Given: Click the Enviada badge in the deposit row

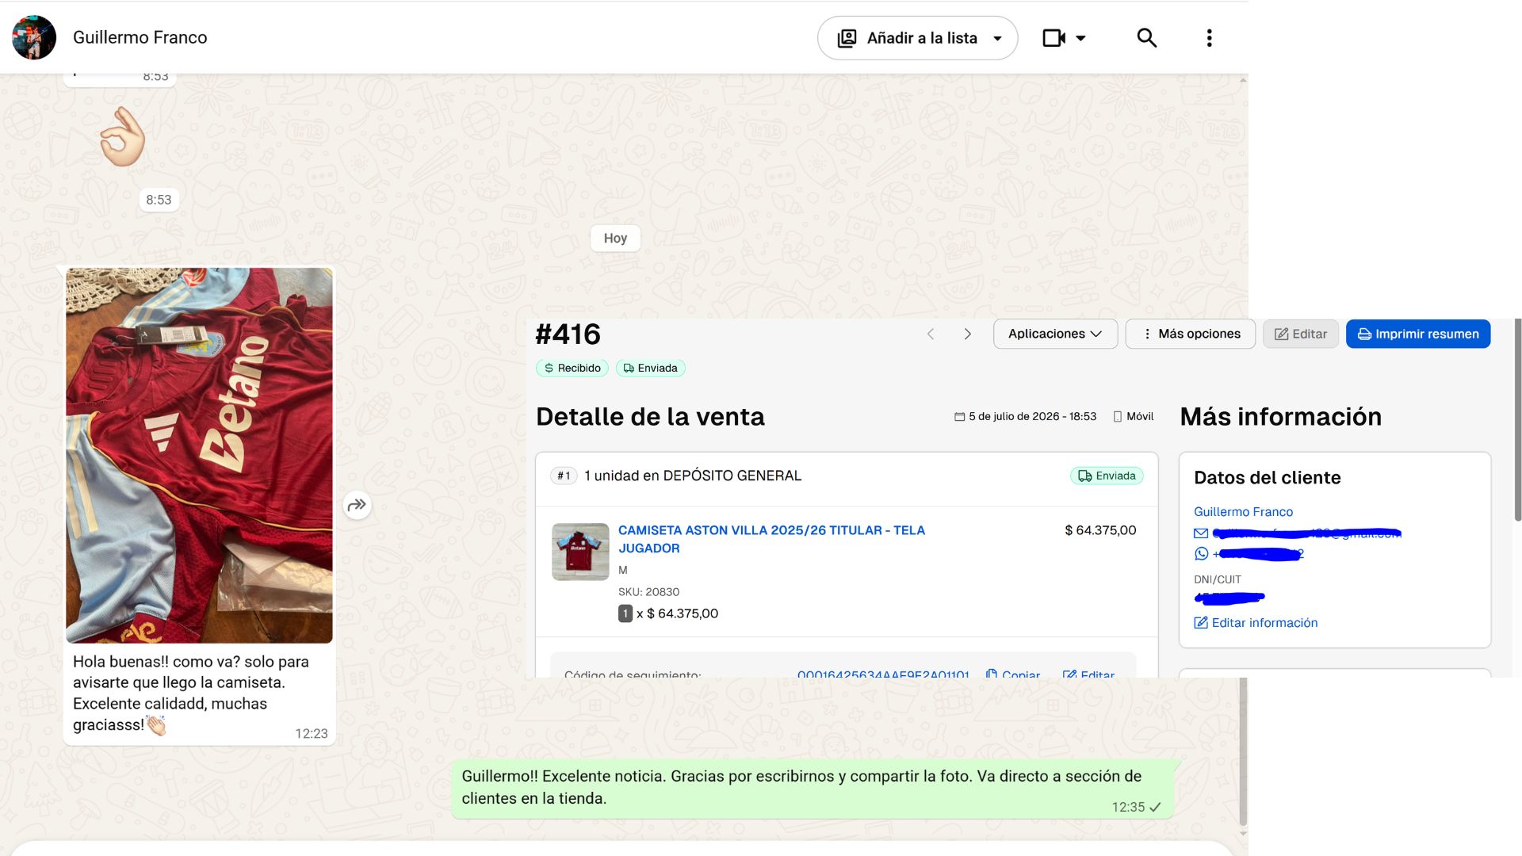Looking at the screenshot, I should pos(1107,476).
